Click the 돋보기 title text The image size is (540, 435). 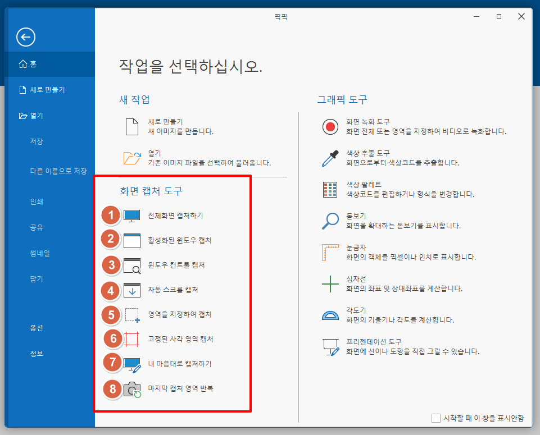pos(356,216)
